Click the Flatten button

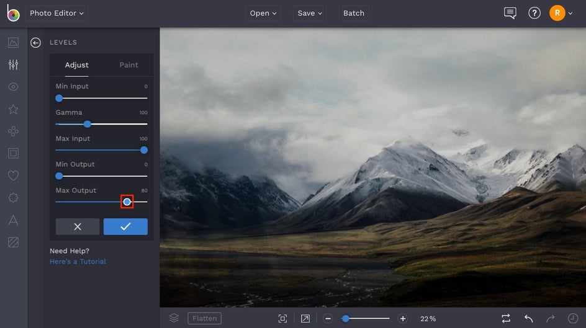pos(204,318)
